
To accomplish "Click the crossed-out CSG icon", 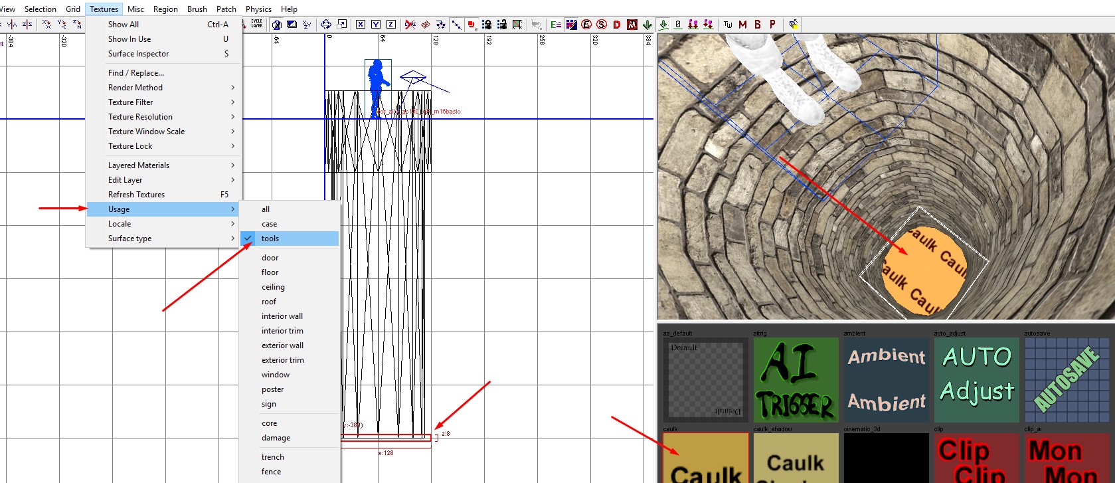I will pos(410,25).
